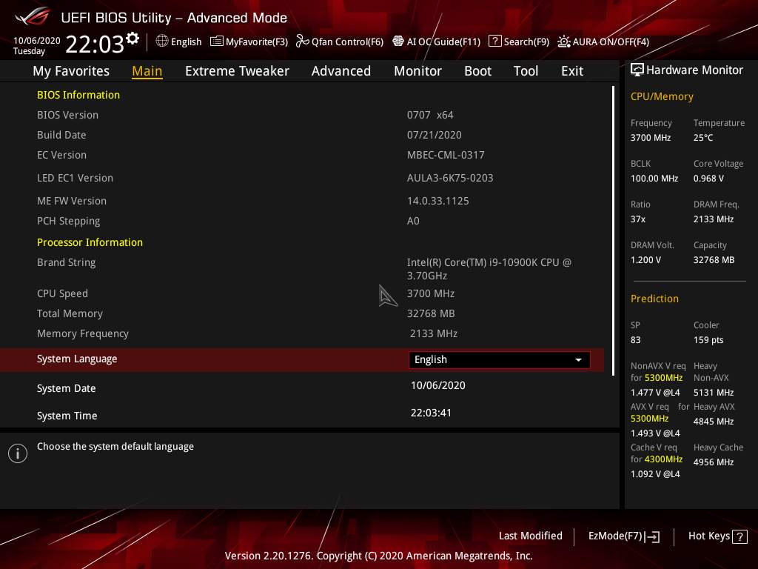The height and width of the screenshot is (569, 758).
Task: Click PCH Stepping value A0
Action: coord(413,221)
